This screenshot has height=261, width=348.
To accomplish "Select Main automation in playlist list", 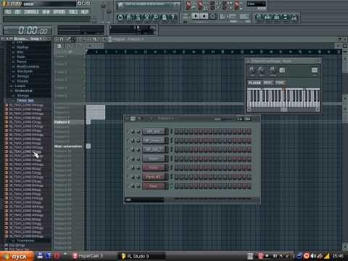I will [68, 146].
